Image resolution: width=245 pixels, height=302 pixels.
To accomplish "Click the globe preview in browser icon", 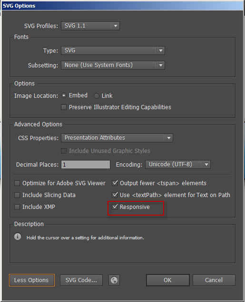I will click(x=114, y=280).
